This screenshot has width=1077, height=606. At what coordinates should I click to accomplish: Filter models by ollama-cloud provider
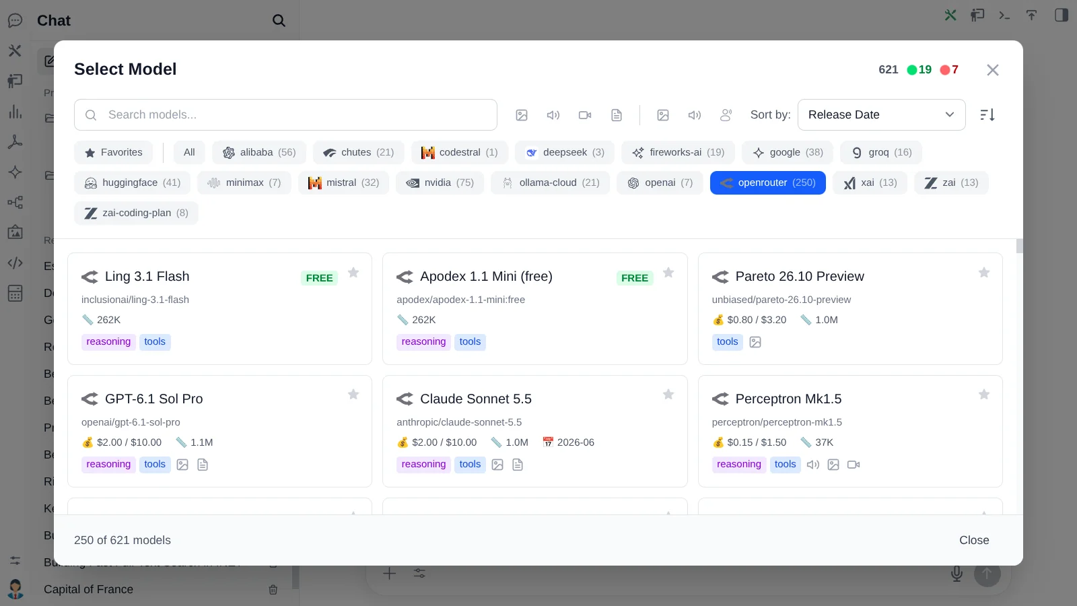point(551,182)
